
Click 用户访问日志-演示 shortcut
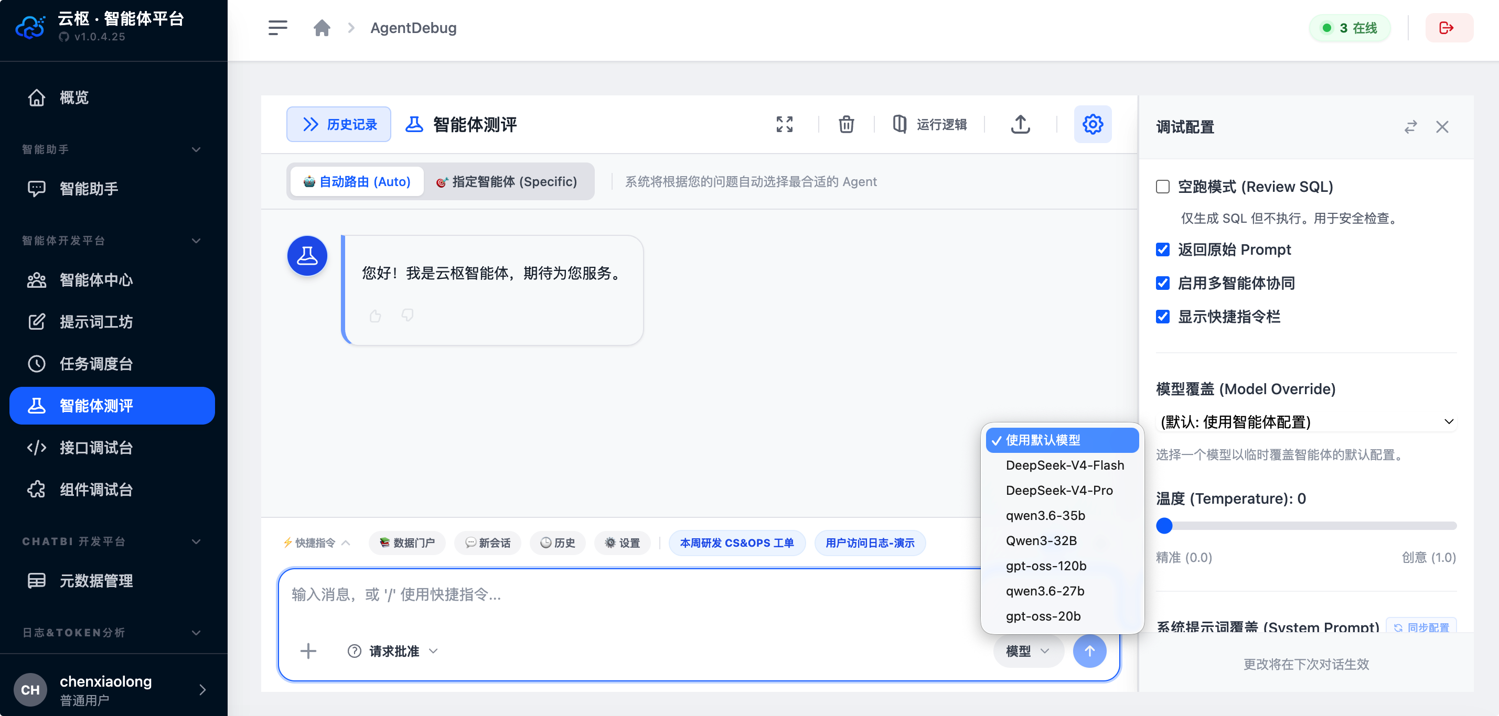(870, 543)
